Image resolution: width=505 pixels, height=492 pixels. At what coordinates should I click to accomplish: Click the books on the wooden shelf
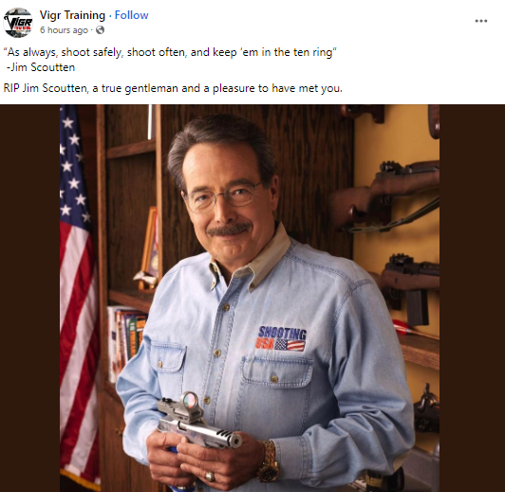coord(126,342)
